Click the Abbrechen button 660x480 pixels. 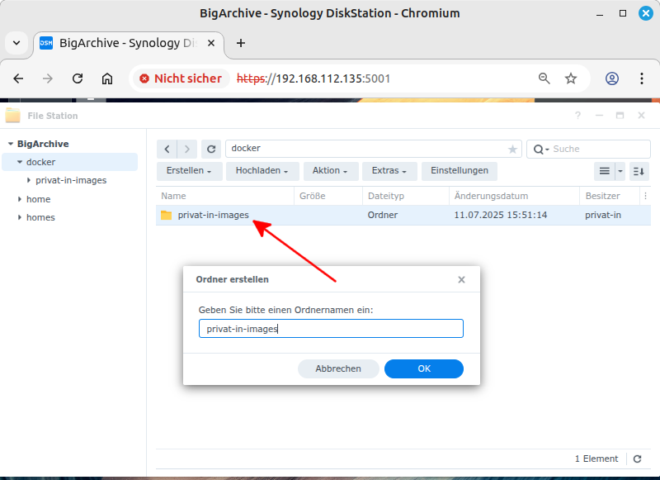(x=338, y=368)
